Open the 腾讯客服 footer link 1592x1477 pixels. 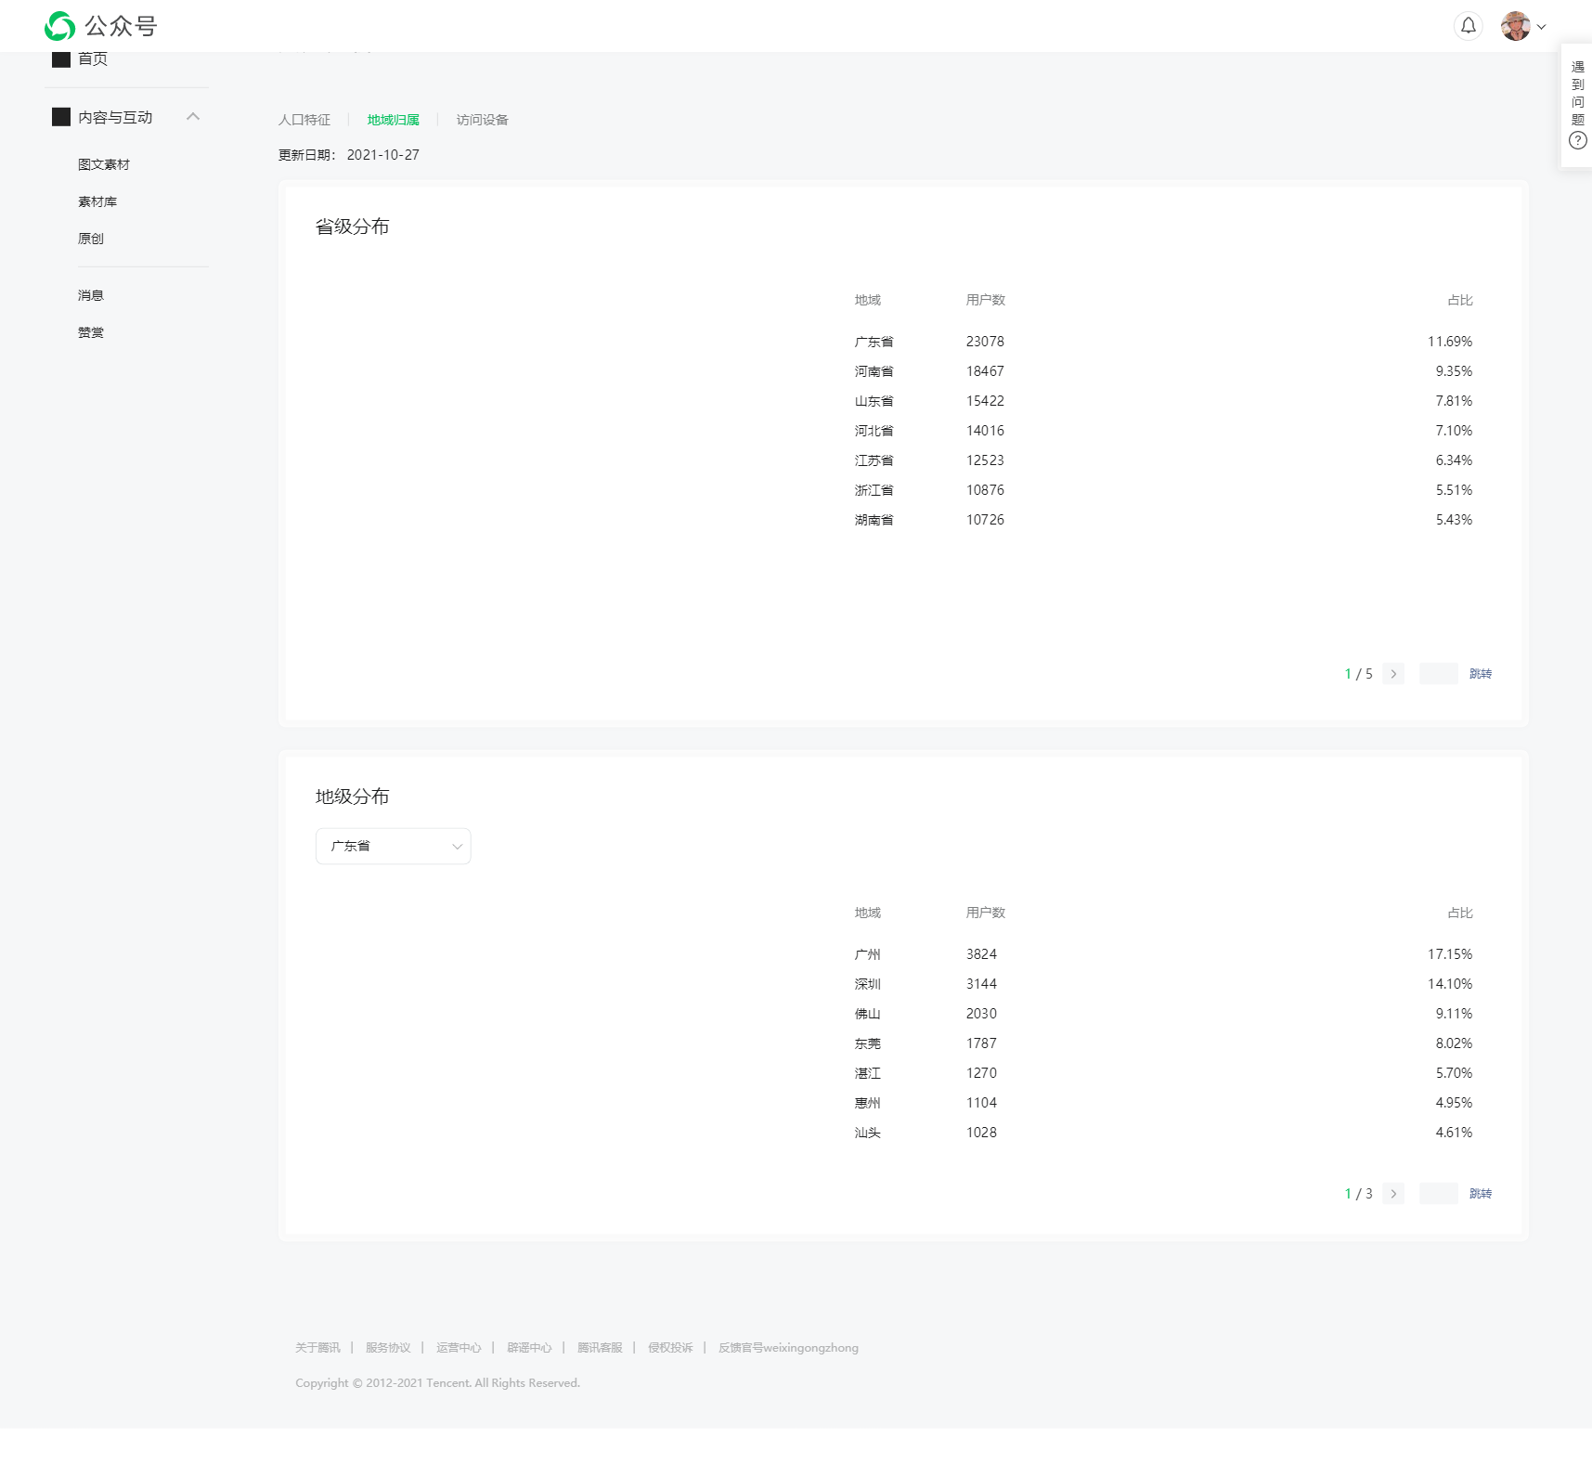coord(600,1348)
